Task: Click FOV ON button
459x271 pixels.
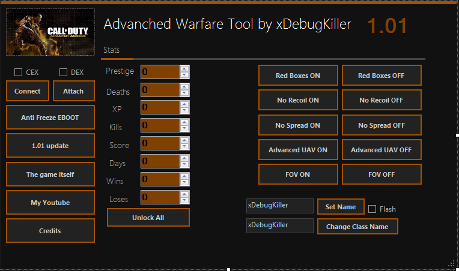Action: point(298,174)
